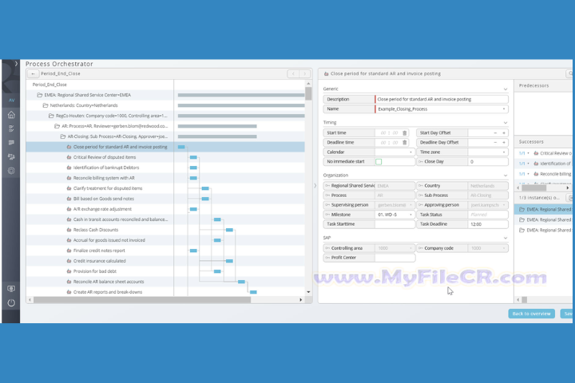Clear Start time with trash icon
This screenshot has height=383, width=575.
(x=404, y=133)
